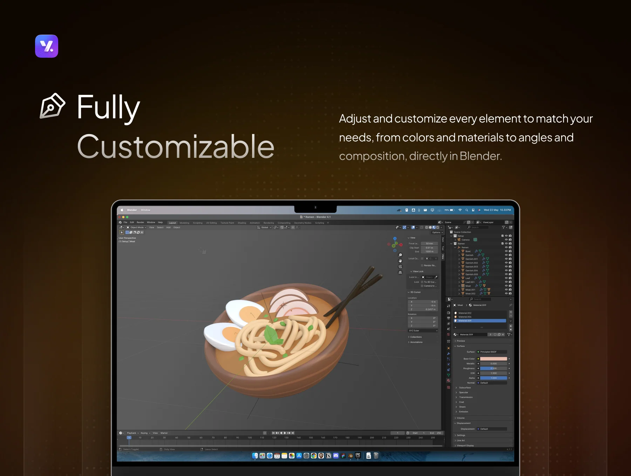Open Notion from the Dock
Screen dimensions: 631x476
[328, 456]
